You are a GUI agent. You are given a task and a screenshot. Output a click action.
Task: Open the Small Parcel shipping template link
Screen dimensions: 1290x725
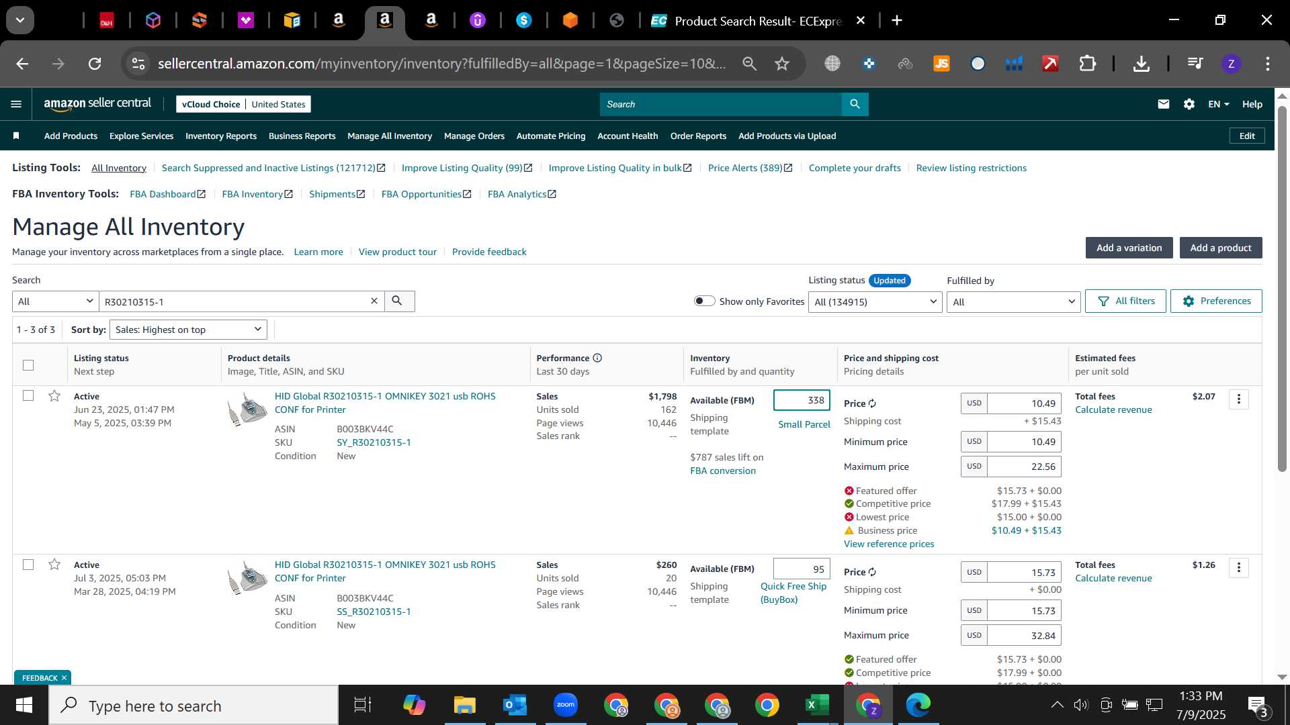coord(804,424)
